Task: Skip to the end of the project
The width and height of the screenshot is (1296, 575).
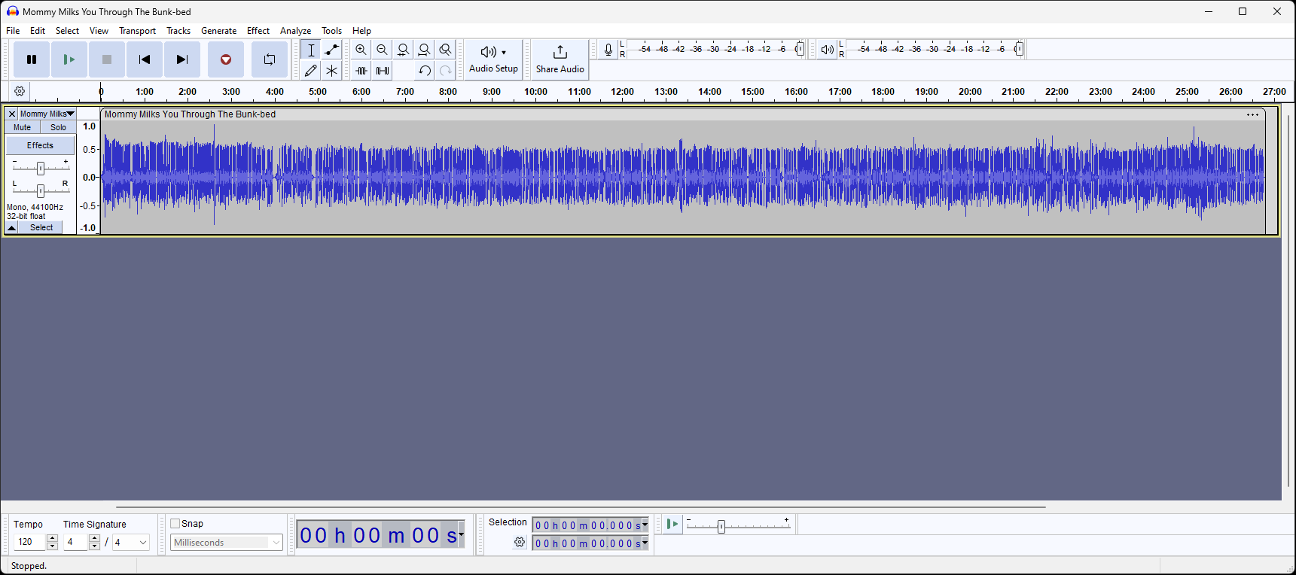Action: tap(182, 59)
